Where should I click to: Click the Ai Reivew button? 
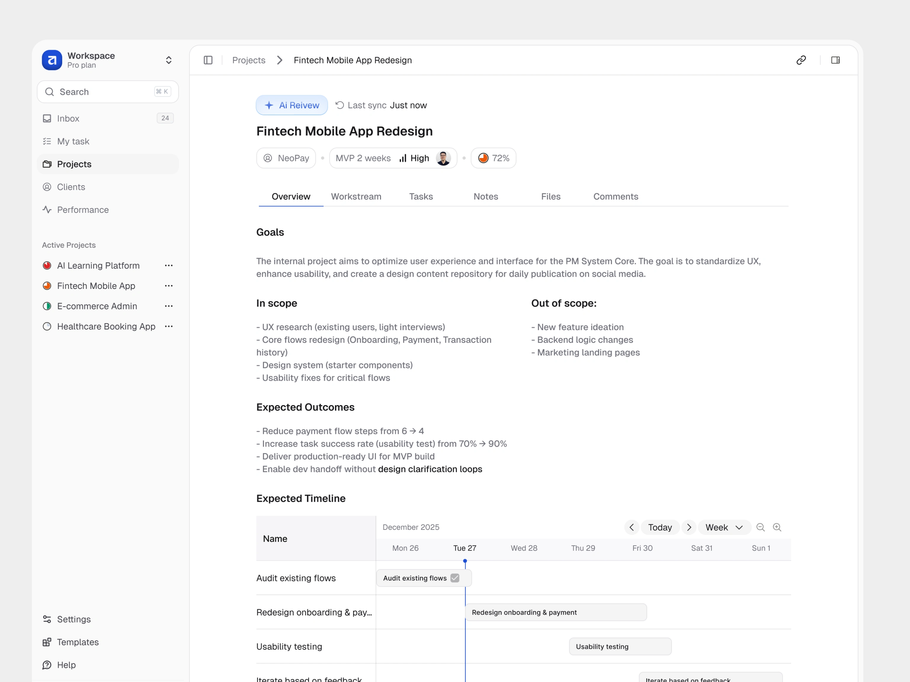pyautogui.click(x=292, y=105)
